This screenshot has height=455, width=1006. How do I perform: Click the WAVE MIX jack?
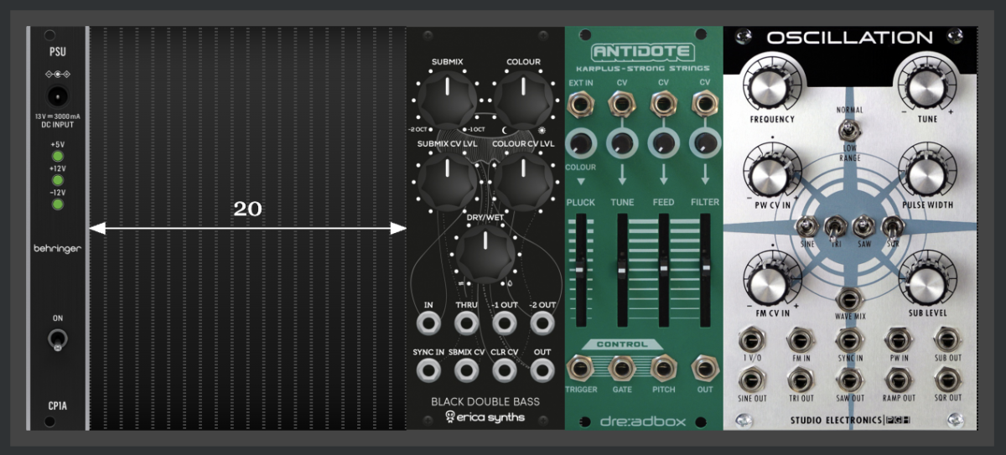[x=849, y=299]
